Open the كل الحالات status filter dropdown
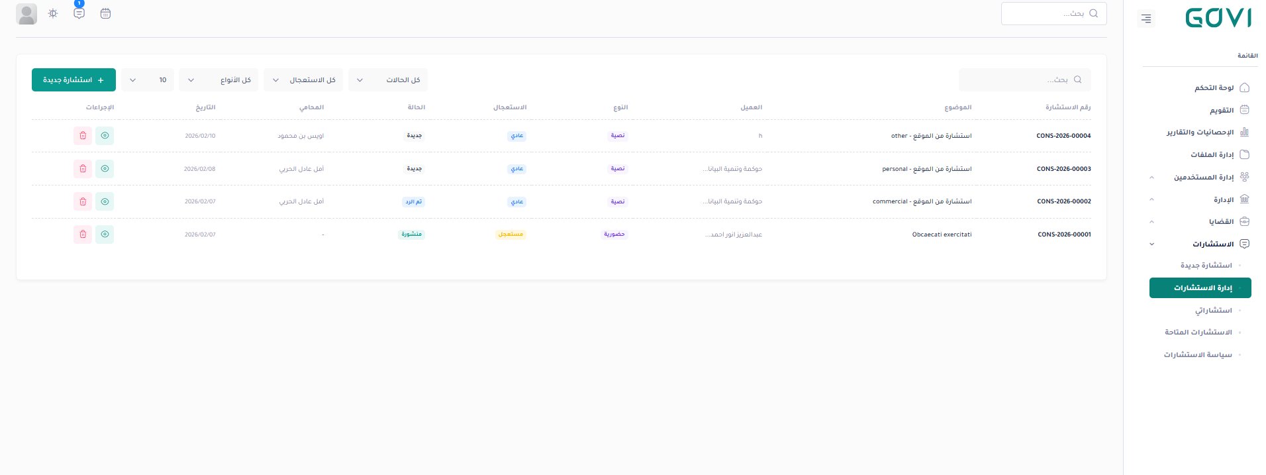Image resolution: width=1266 pixels, height=475 pixels. pyautogui.click(x=388, y=80)
